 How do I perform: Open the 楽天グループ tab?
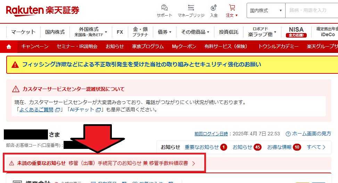point(322,46)
